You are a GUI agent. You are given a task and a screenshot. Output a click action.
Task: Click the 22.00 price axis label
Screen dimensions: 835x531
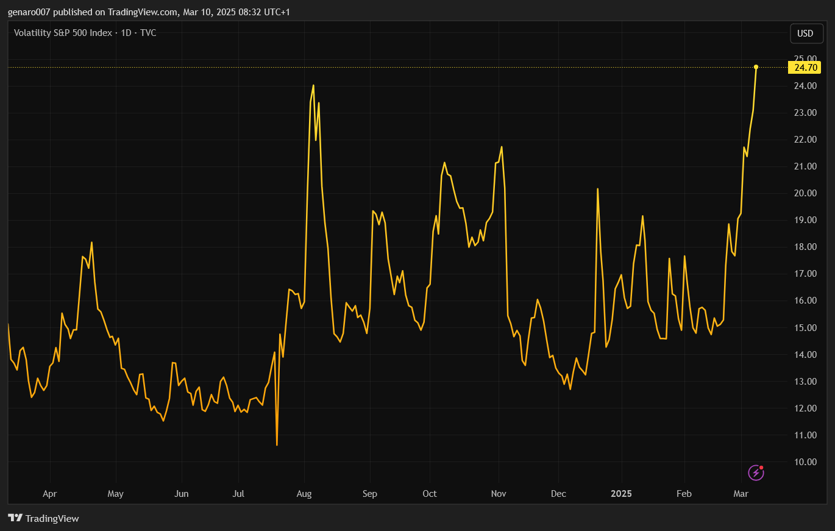805,140
